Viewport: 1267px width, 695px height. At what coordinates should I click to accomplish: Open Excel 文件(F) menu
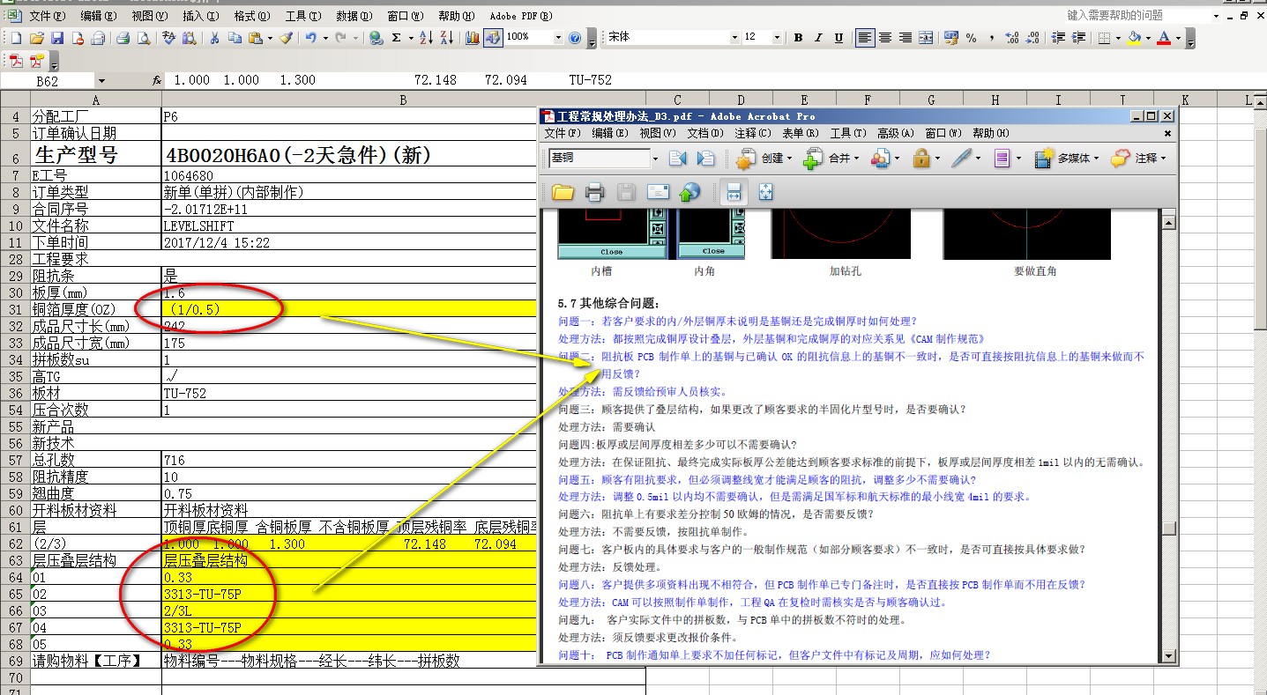48,16
